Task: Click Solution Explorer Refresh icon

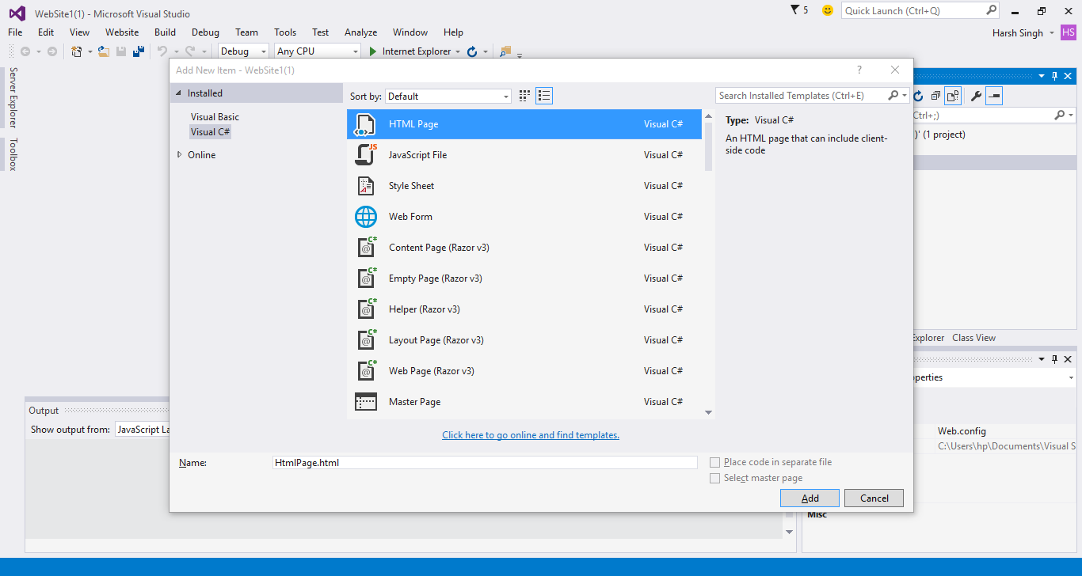Action: (919, 96)
